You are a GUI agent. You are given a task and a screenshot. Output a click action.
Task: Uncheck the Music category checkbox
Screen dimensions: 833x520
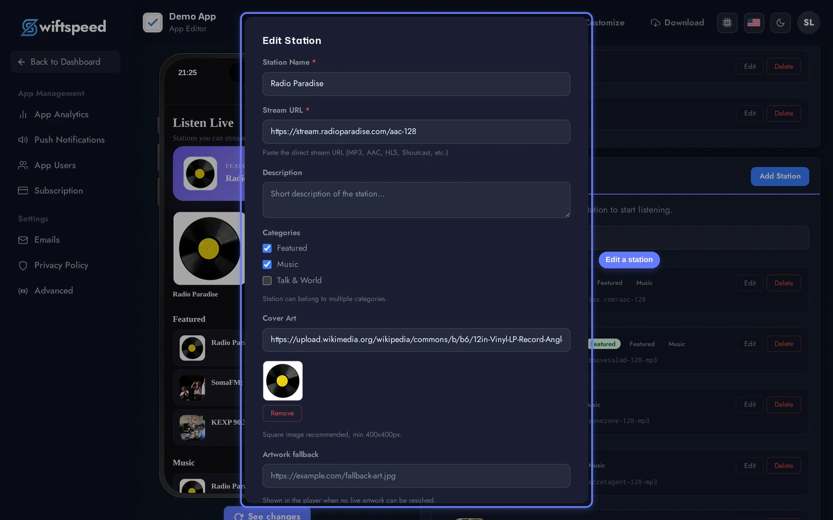point(267,264)
